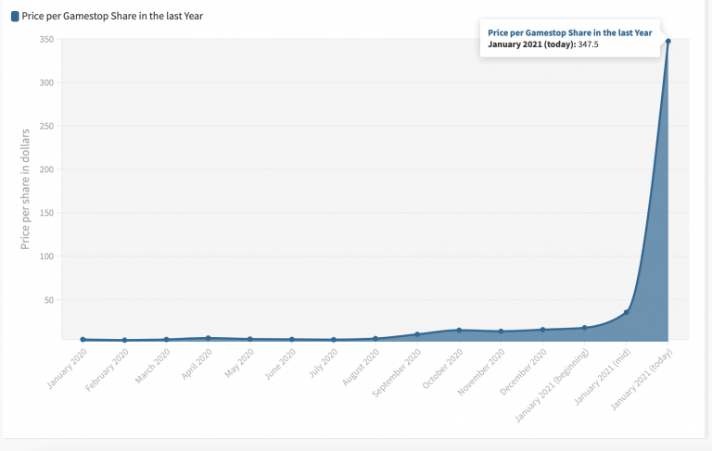Screen dimensions: 712x451
Task: Select the January 2021 (today) peak data point
Action: [667, 42]
